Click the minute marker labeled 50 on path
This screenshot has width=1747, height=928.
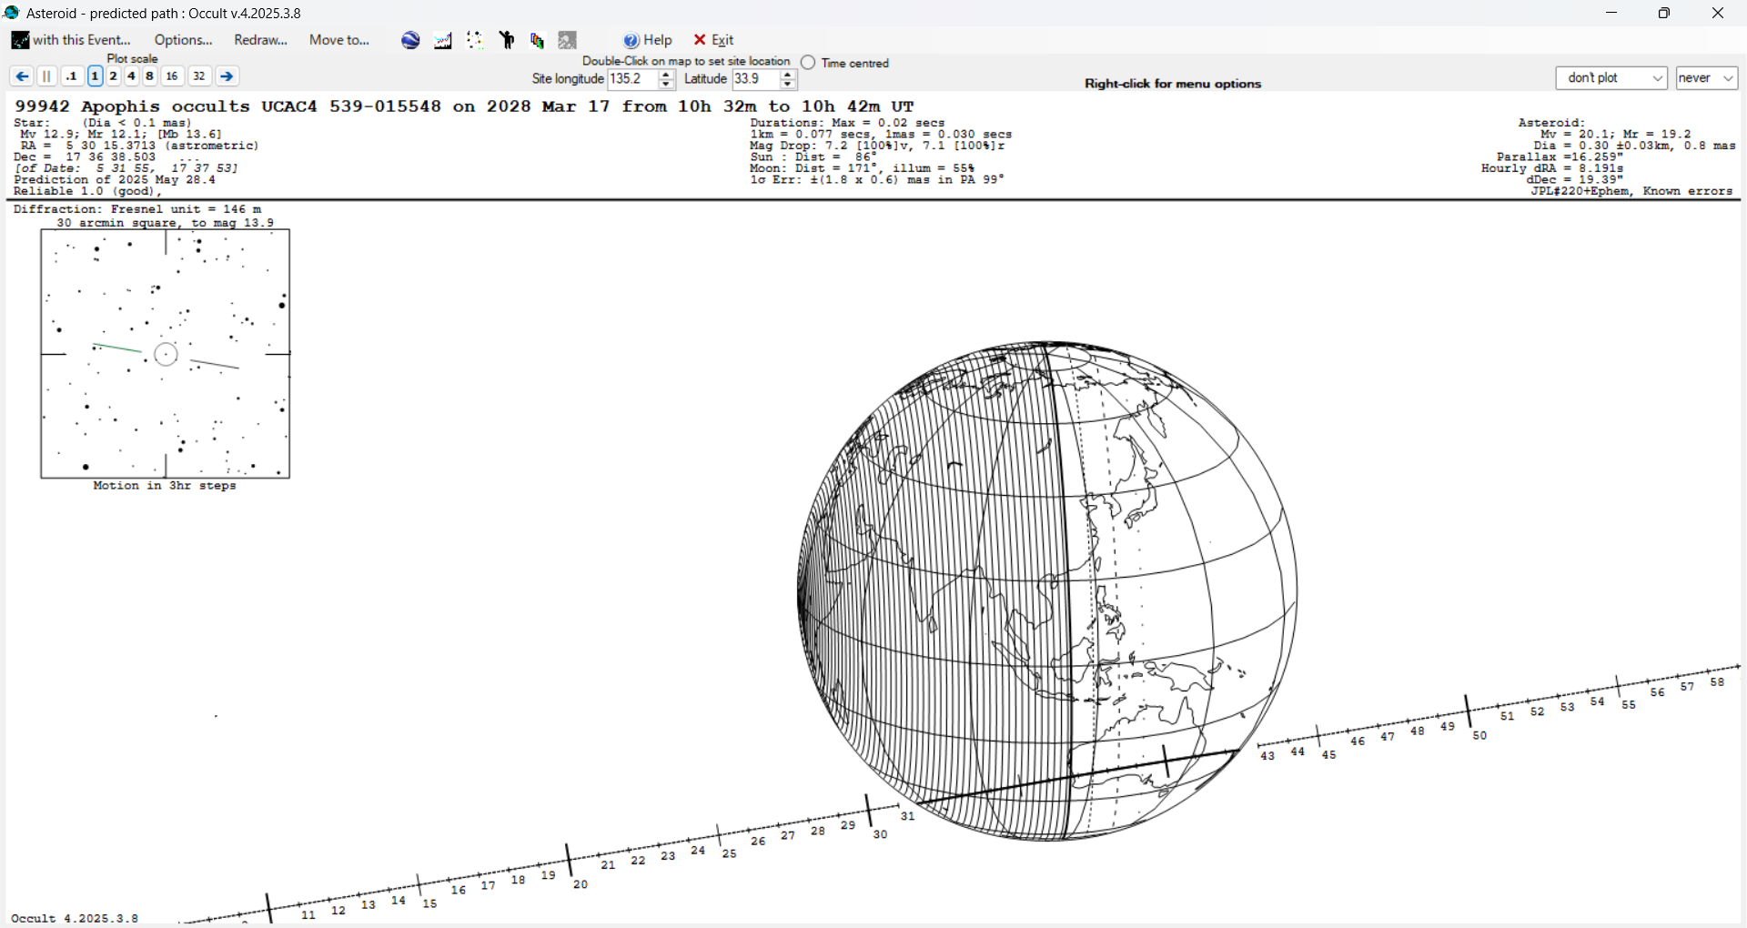(1479, 735)
